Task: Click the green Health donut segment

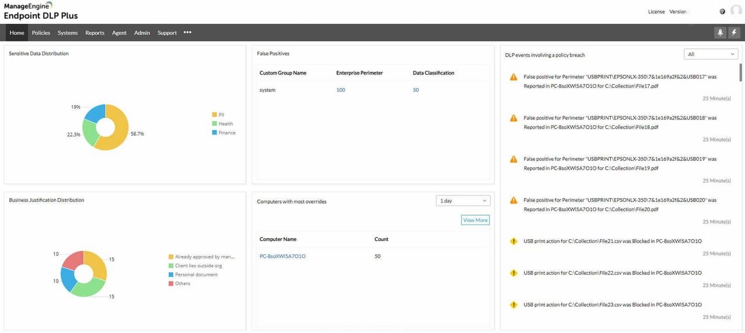Action: pos(89,134)
